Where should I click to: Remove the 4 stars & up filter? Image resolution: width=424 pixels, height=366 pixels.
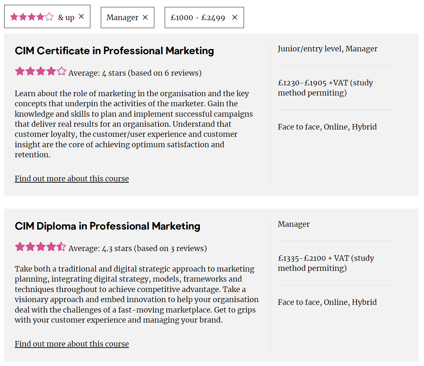click(x=81, y=16)
